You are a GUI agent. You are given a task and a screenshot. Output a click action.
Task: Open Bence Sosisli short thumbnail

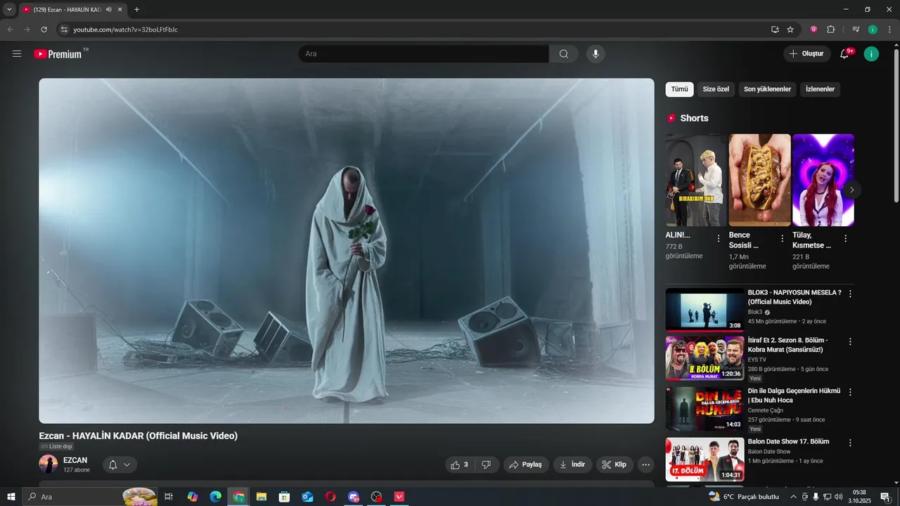tap(759, 180)
